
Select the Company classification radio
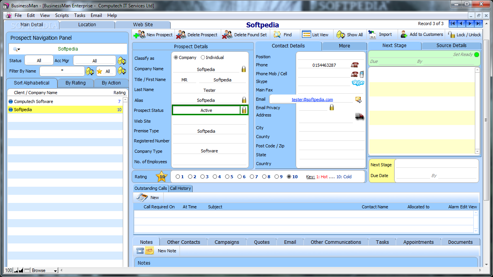click(176, 57)
